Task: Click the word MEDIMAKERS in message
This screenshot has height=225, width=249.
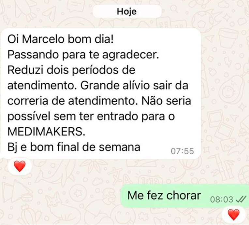Action: [46, 132]
